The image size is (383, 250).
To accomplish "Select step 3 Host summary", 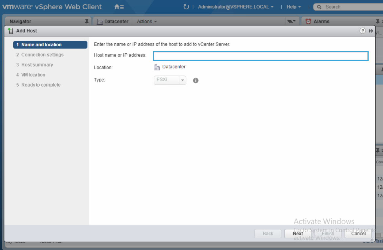I will [35, 65].
